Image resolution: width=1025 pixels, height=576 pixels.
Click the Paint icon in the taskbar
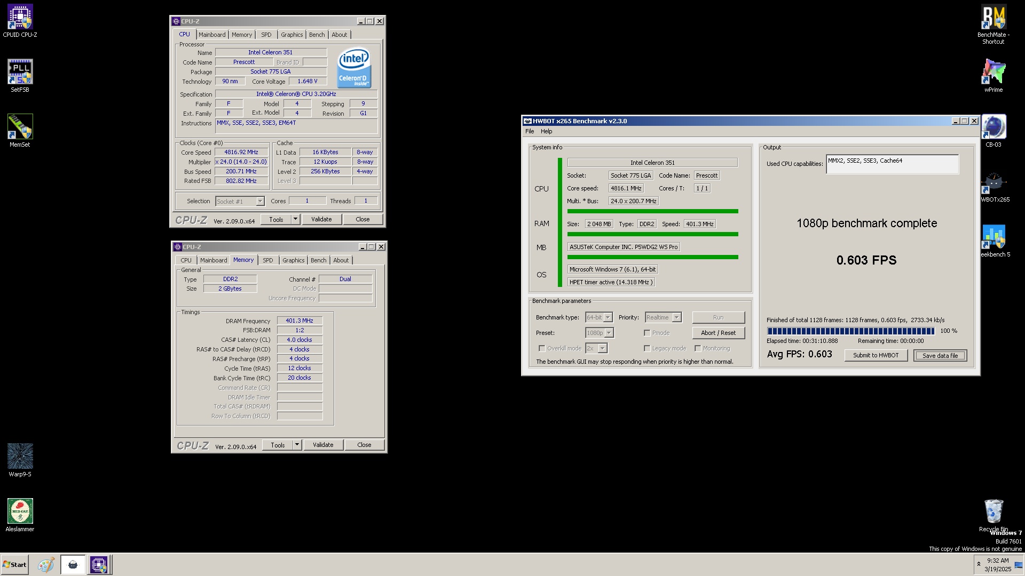point(46,565)
